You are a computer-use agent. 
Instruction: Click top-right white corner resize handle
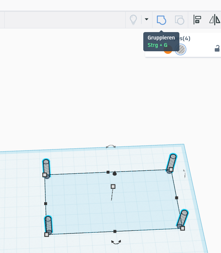point(171,169)
